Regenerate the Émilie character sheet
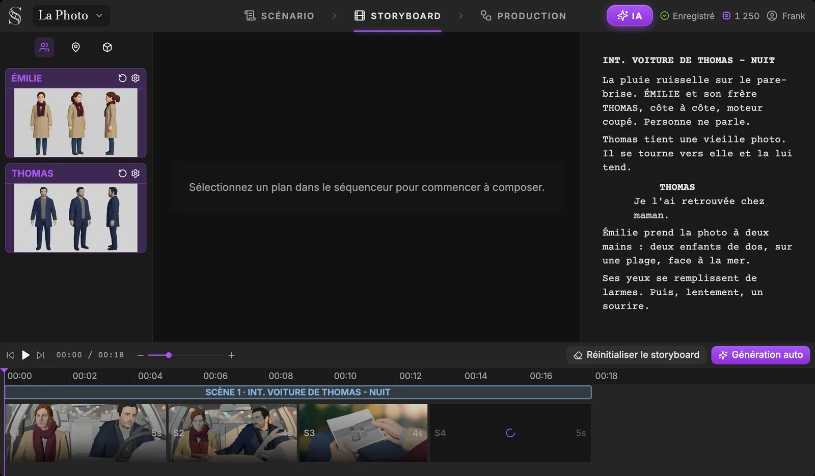This screenshot has width=815, height=476. tap(122, 78)
